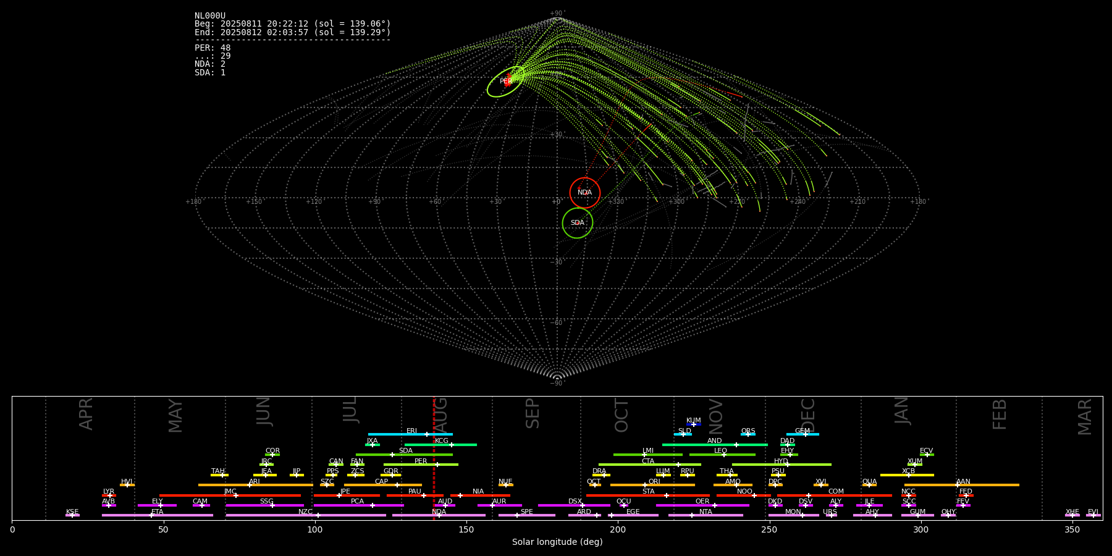Click the red STA shower bar
This screenshot has width=1112, height=556.
tap(648, 495)
